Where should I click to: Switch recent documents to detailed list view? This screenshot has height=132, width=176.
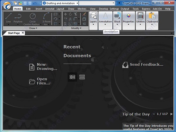coord(73,77)
